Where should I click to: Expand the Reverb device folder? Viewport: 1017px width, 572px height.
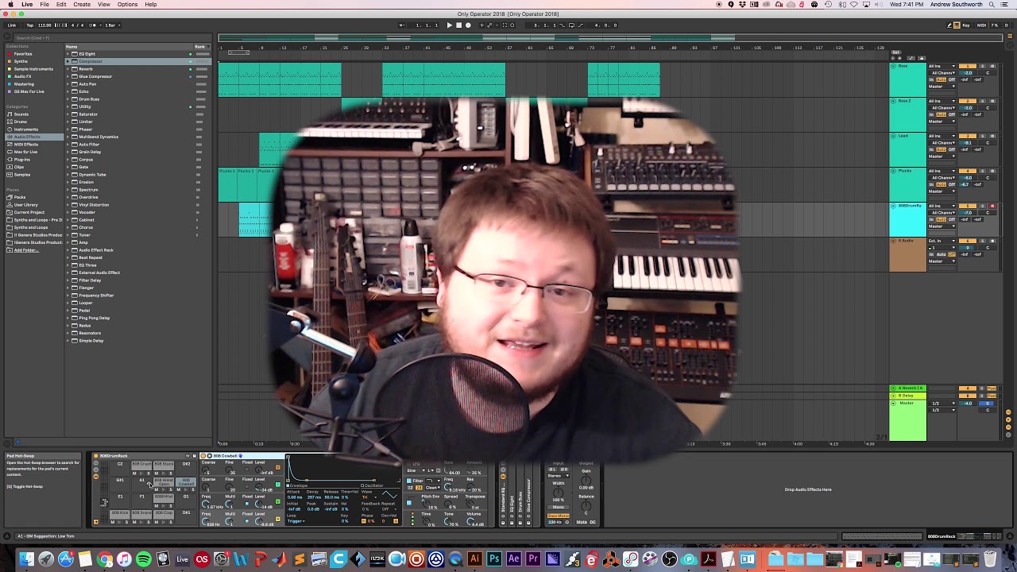[69, 69]
